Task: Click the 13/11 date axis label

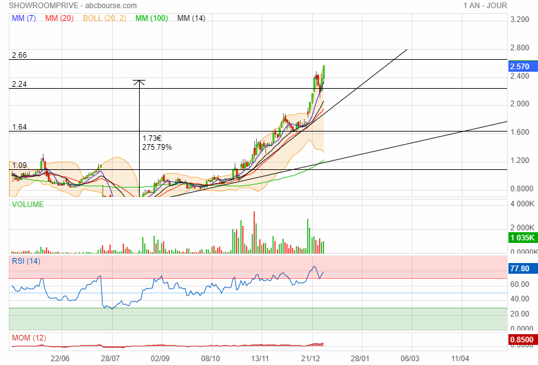Action: point(260,359)
